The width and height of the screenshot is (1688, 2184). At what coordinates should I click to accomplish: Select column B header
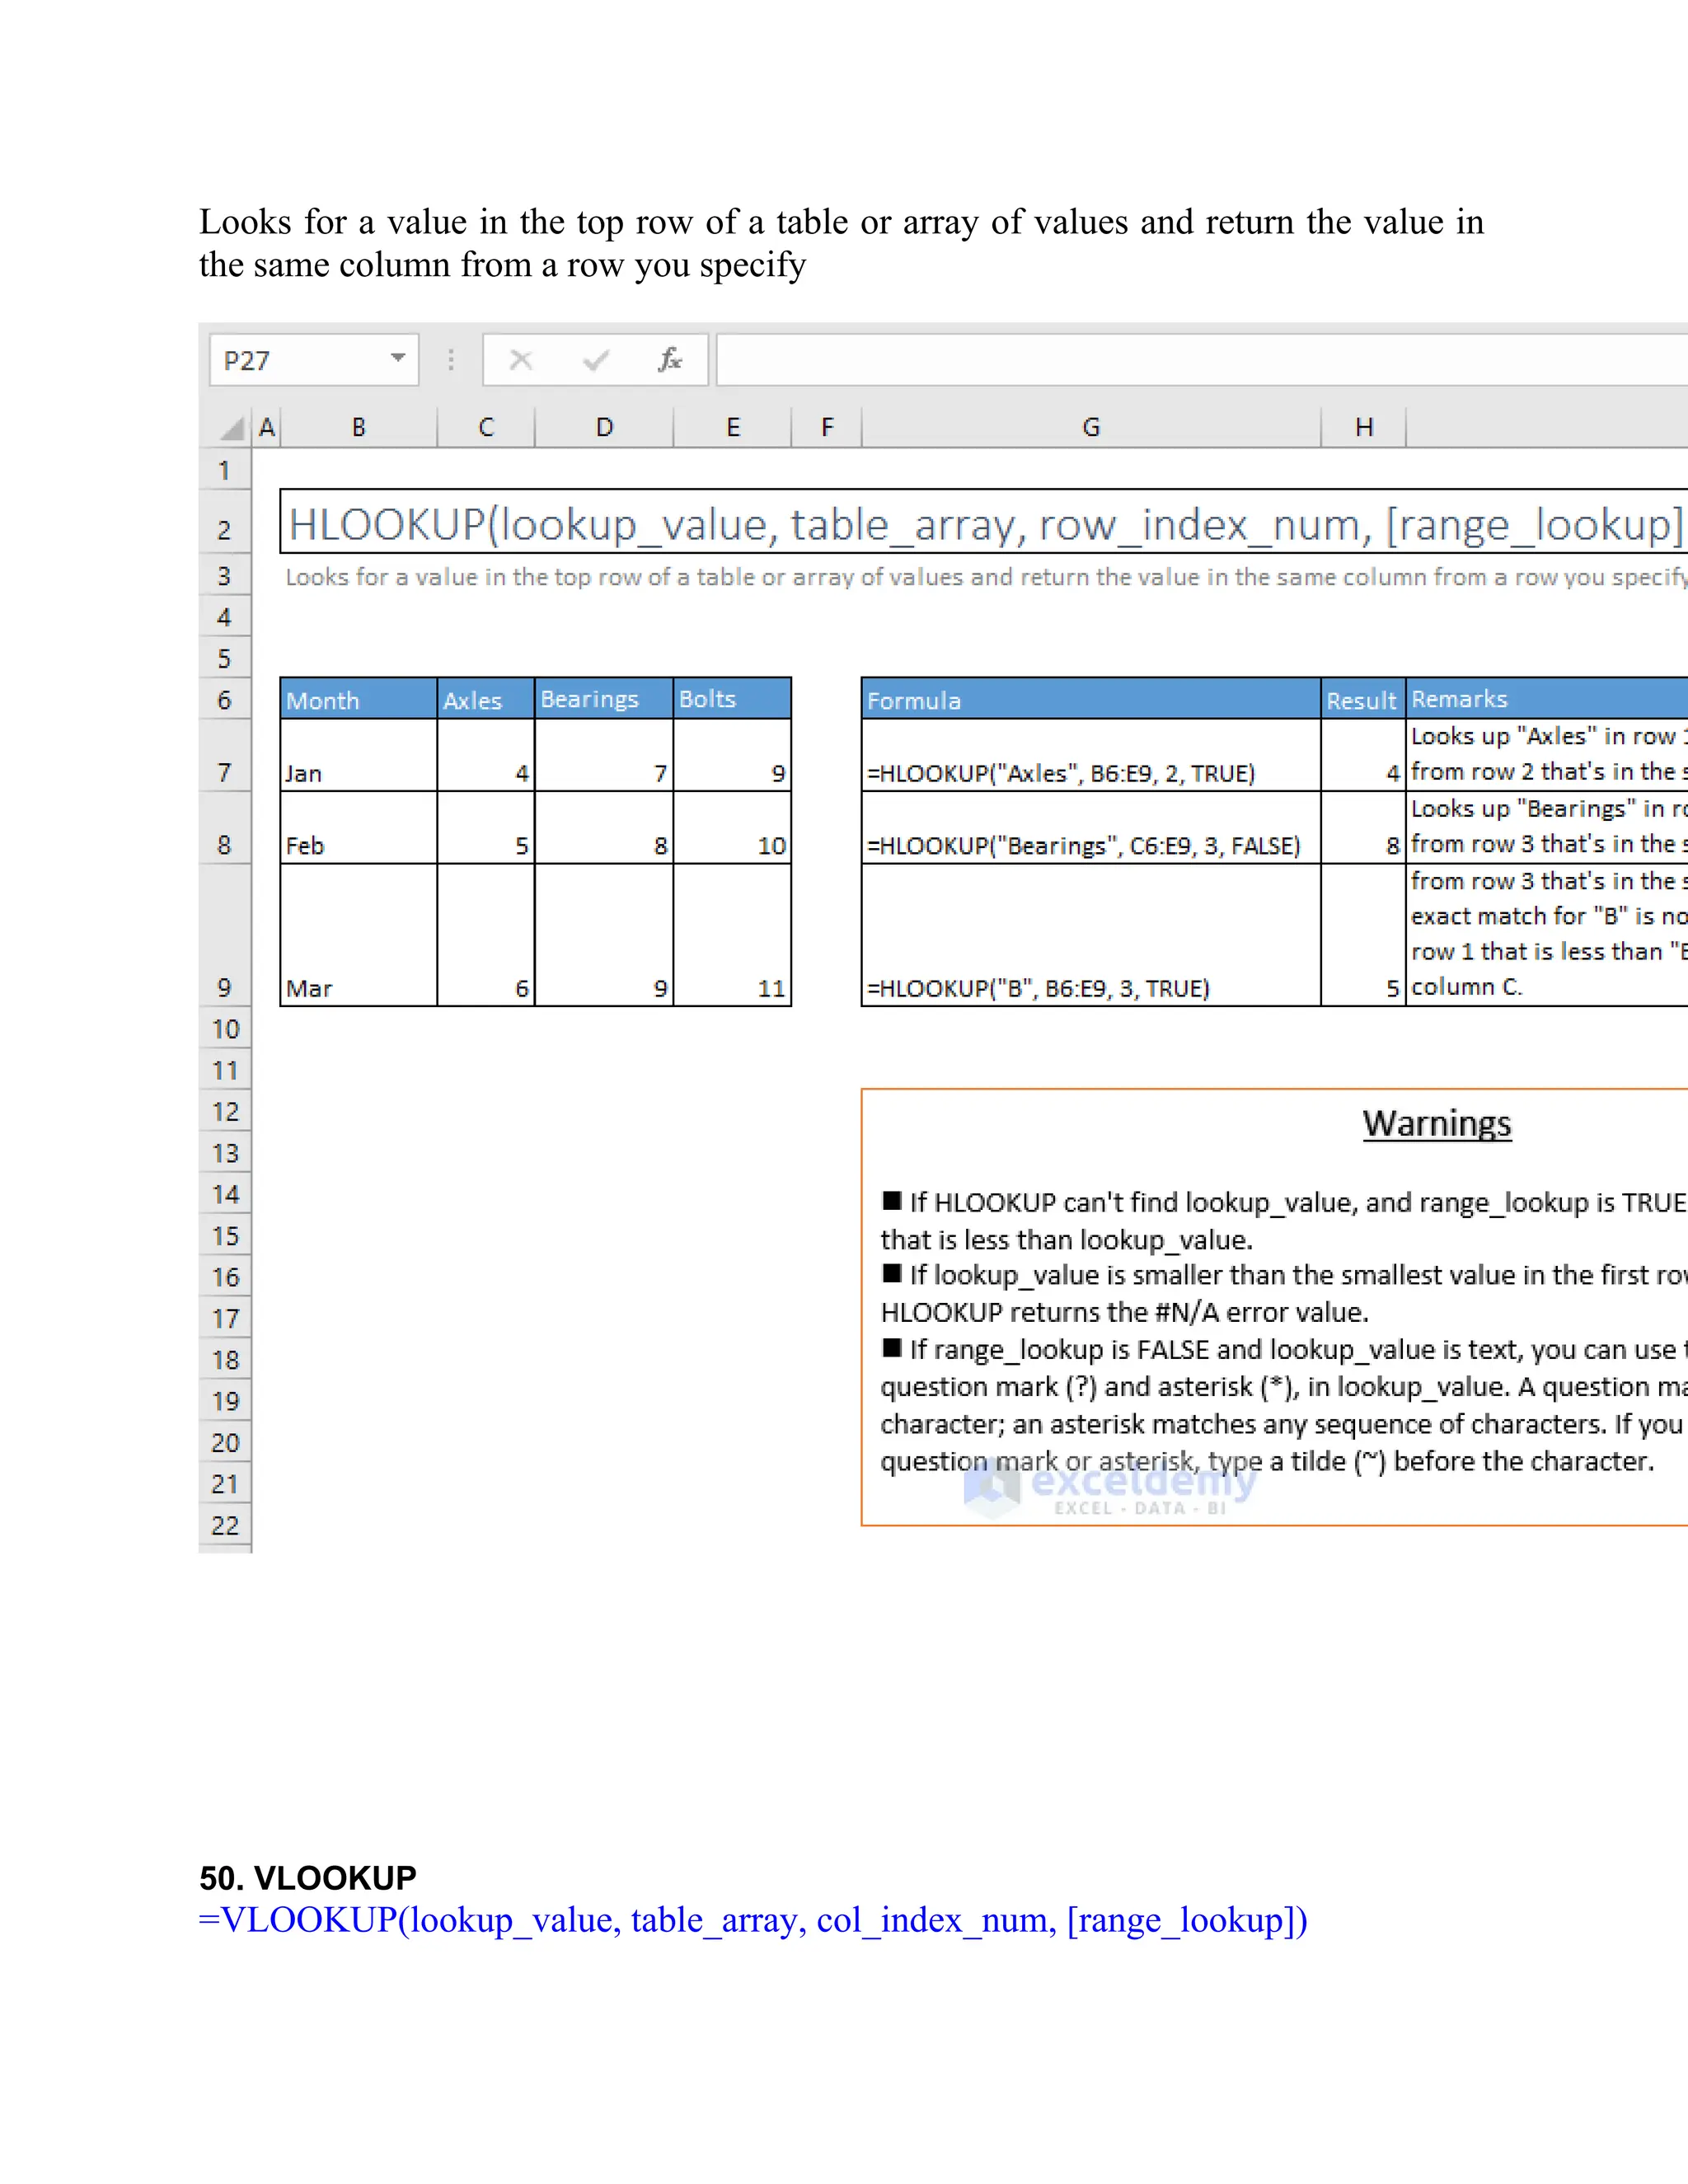click(358, 428)
